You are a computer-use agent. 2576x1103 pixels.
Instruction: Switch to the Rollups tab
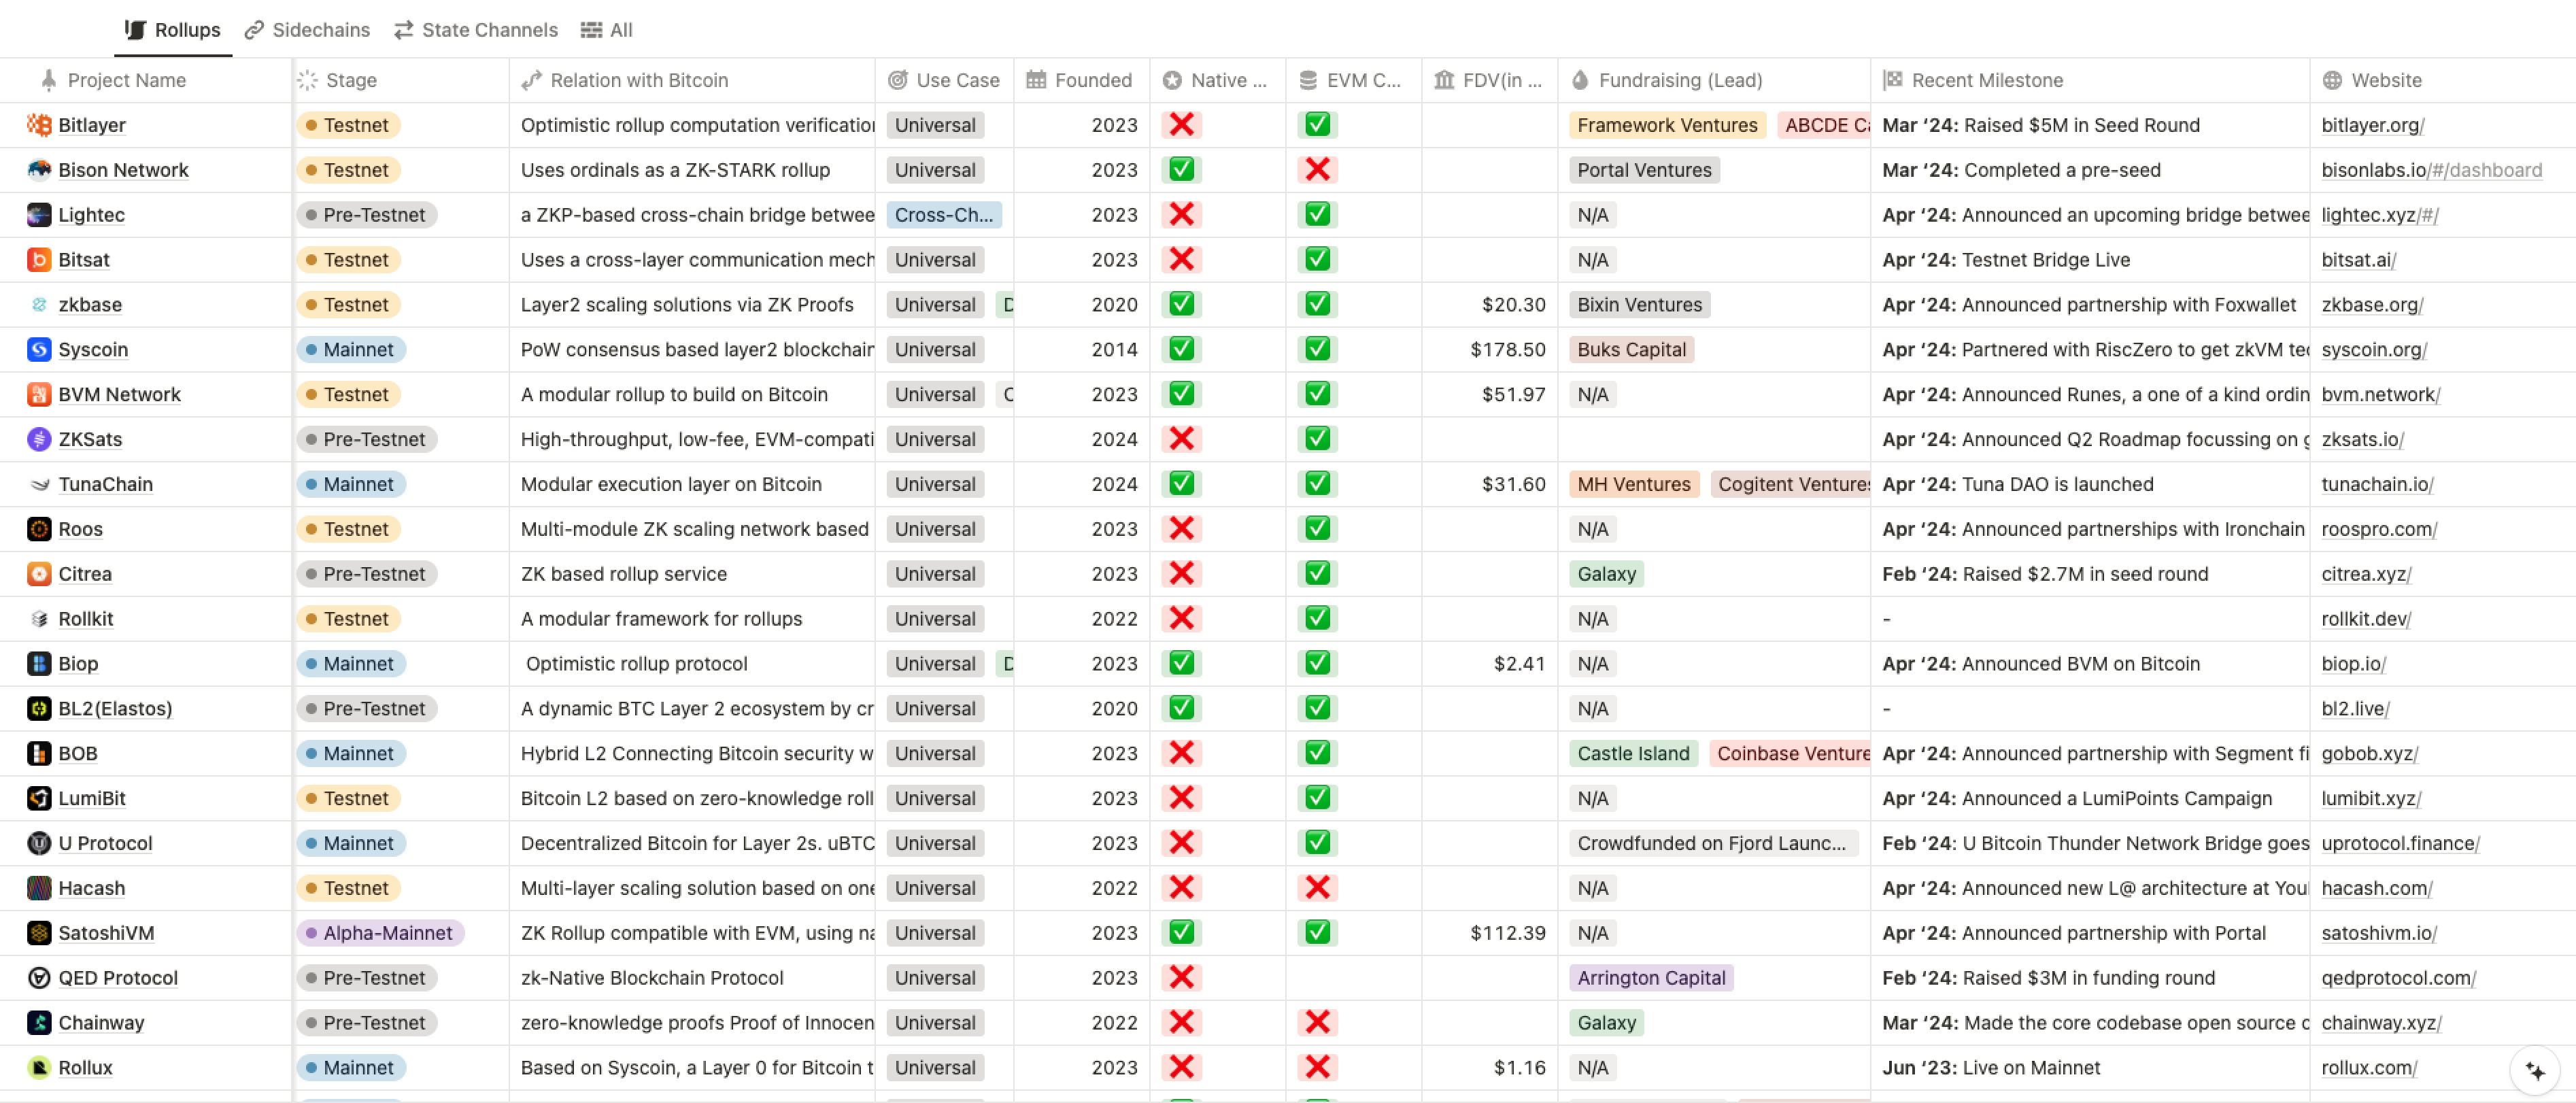pyautogui.click(x=172, y=30)
